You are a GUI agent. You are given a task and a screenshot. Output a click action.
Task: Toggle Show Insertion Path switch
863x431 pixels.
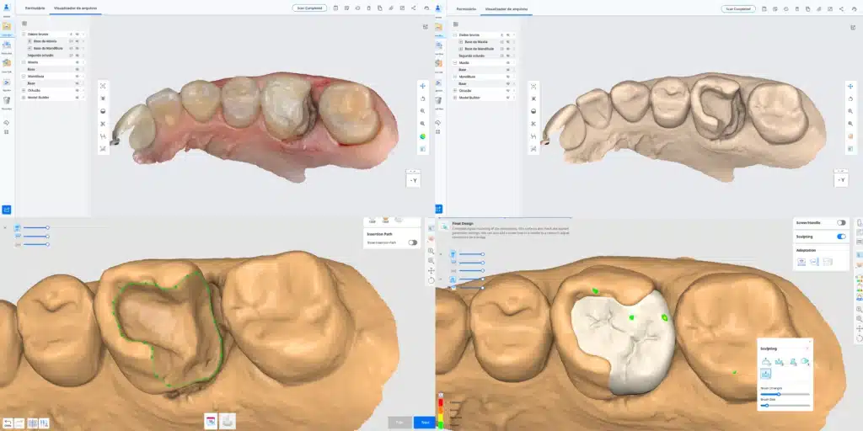click(412, 242)
